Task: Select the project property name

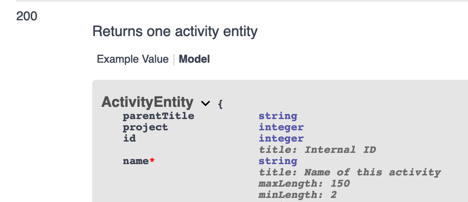Action: click(145, 127)
